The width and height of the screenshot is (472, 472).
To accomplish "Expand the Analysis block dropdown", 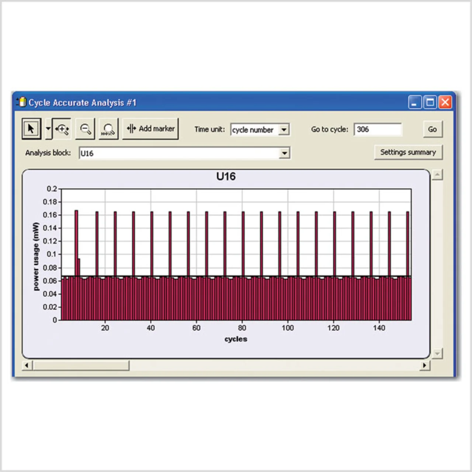I will [x=284, y=153].
